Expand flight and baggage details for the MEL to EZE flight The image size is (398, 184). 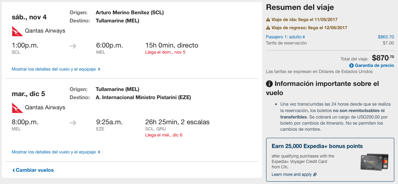(56, 152)
